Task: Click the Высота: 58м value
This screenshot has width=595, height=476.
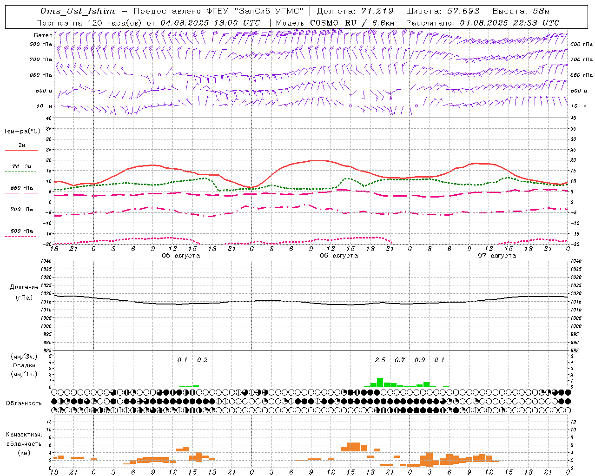Action: (521, 11)
